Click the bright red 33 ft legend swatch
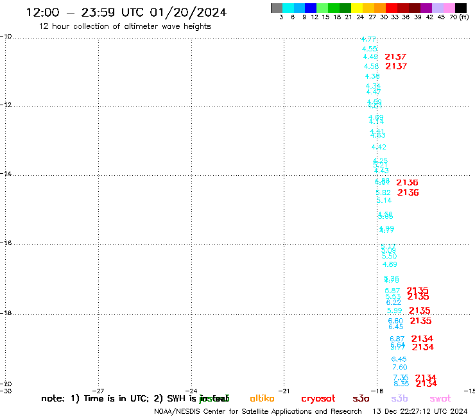The width and height of the screenshot is (475, 417). 392,8
